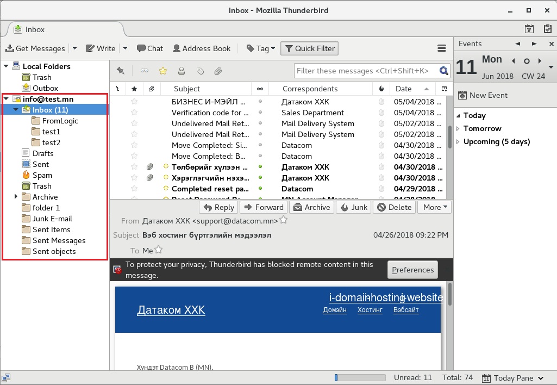Sort by thread column header icon
This screenshot has width=557, height=385.
[117, 89]
